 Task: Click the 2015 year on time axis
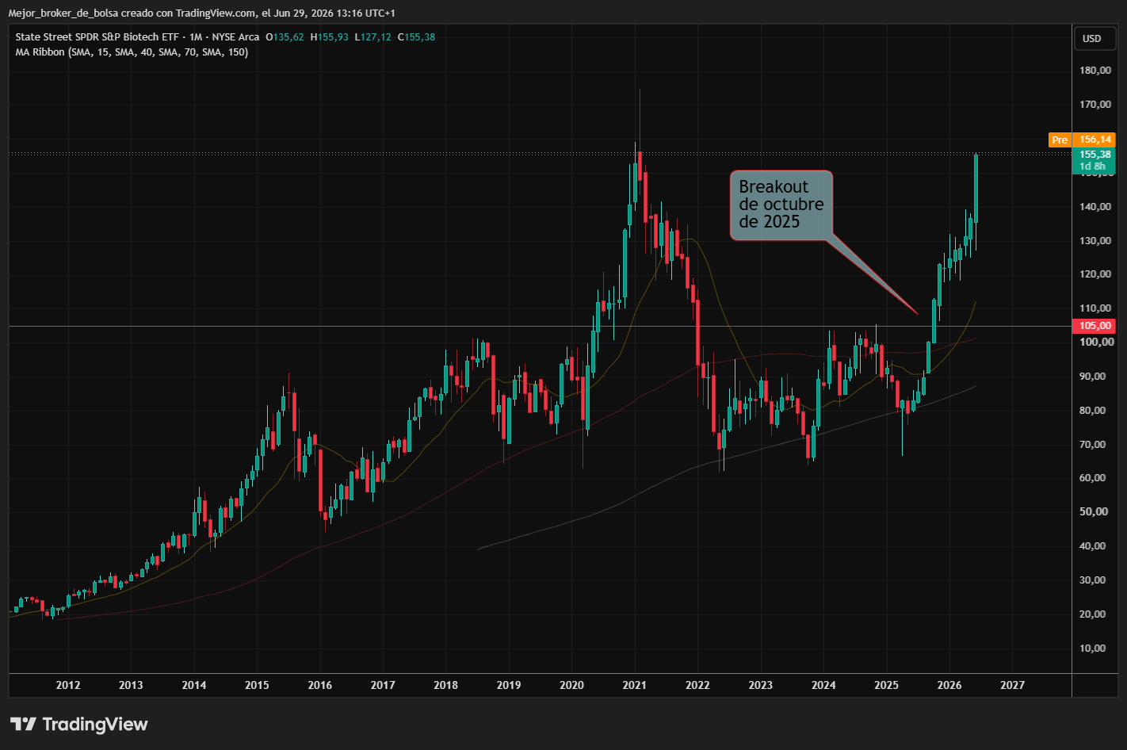coord(257,686)
